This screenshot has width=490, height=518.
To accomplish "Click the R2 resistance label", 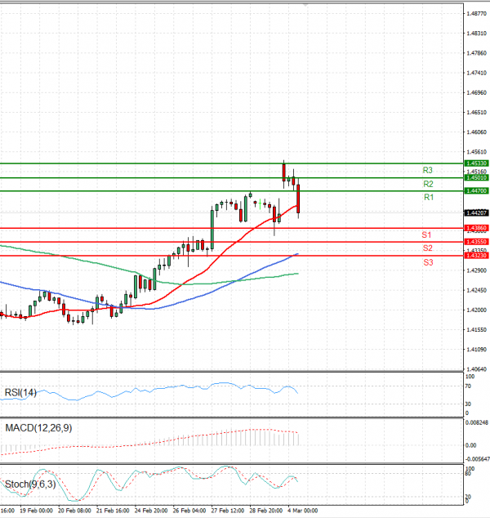I will (x=428, y=184).
